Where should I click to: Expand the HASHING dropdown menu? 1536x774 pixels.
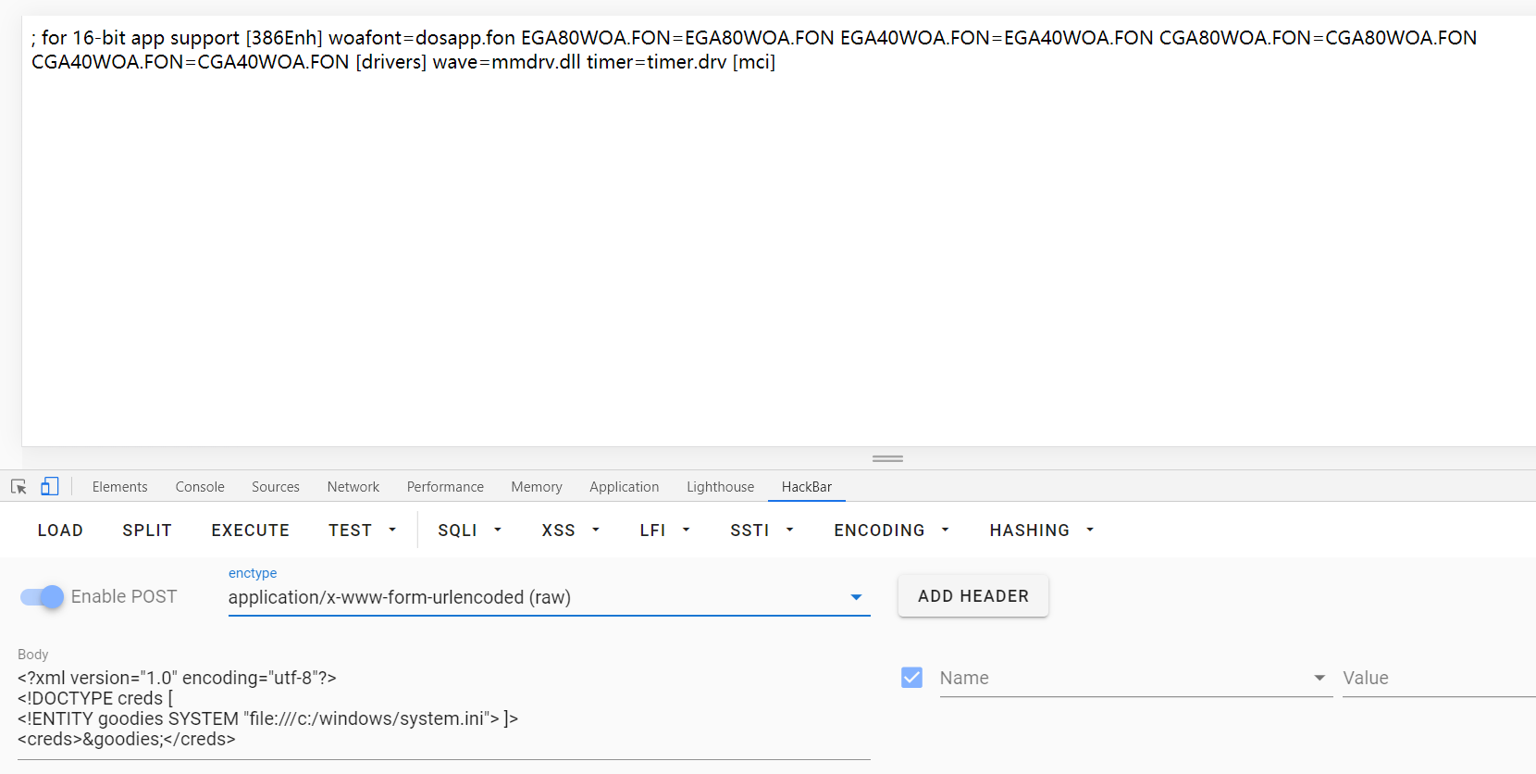1042,531
